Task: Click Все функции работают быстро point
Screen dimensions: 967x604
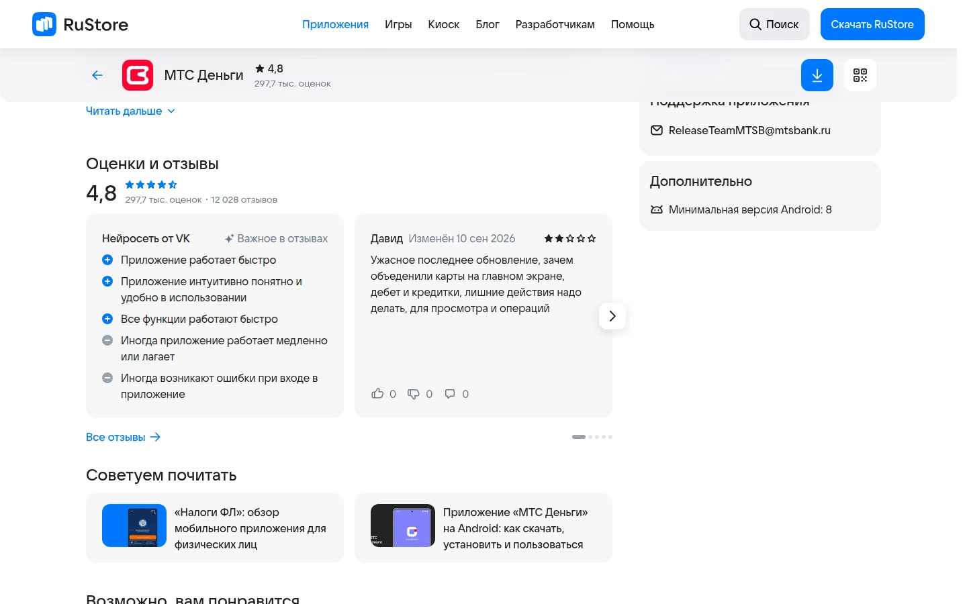Action: click(x=199, y=319)
